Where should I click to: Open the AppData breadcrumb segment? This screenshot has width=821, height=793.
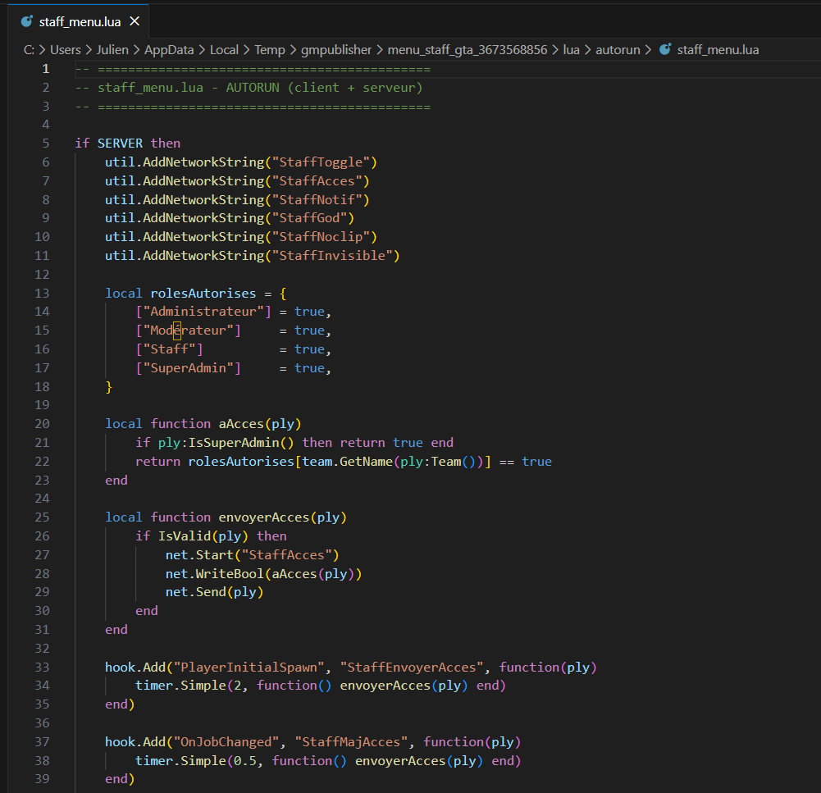click(x=169, y=49)
